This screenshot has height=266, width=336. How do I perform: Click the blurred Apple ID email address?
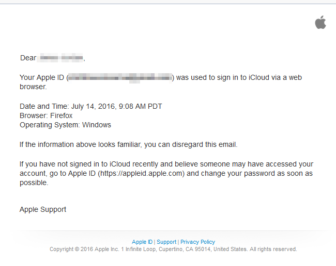(x=120, y=77)
